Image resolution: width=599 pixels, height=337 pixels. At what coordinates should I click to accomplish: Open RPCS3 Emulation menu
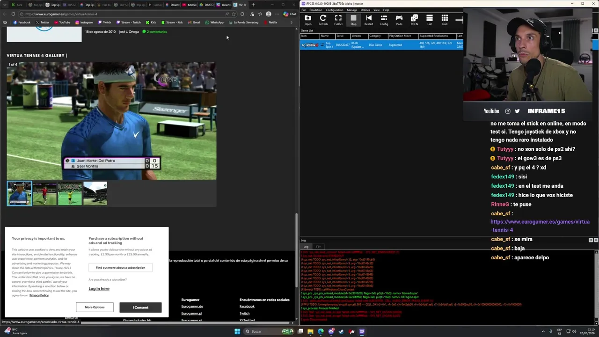pyautogui.click(x=316, y=10)
